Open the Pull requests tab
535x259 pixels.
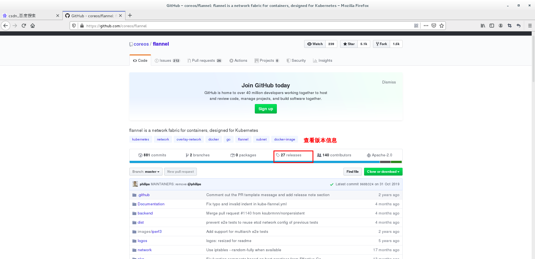click(x=205, y=60)
